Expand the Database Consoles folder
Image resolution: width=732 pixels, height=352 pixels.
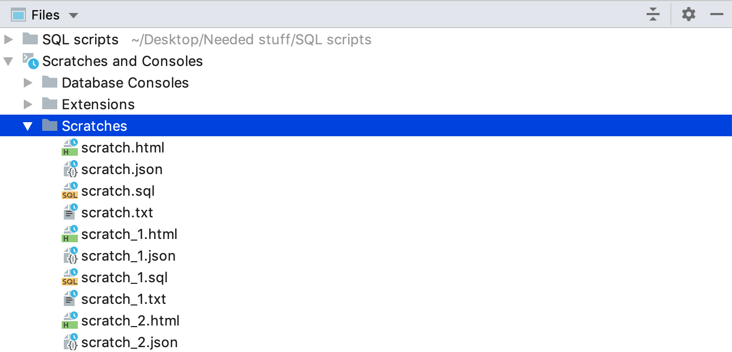pos(28,83)
